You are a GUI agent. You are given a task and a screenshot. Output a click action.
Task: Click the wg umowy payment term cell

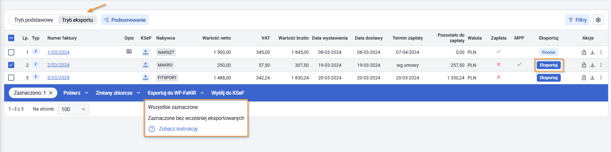407,65
